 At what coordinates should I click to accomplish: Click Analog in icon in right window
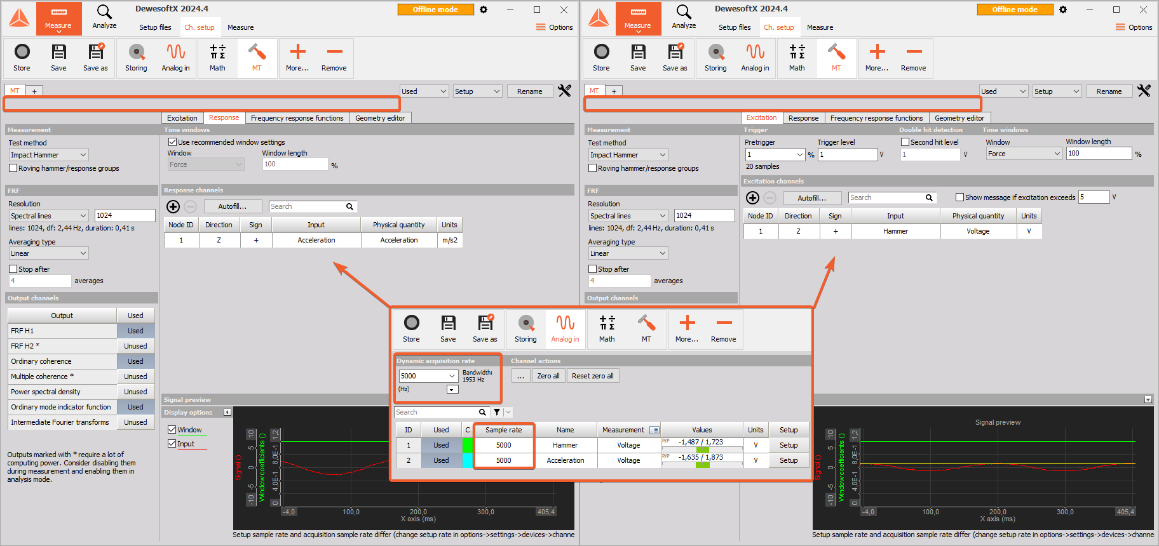pos(756,57)
